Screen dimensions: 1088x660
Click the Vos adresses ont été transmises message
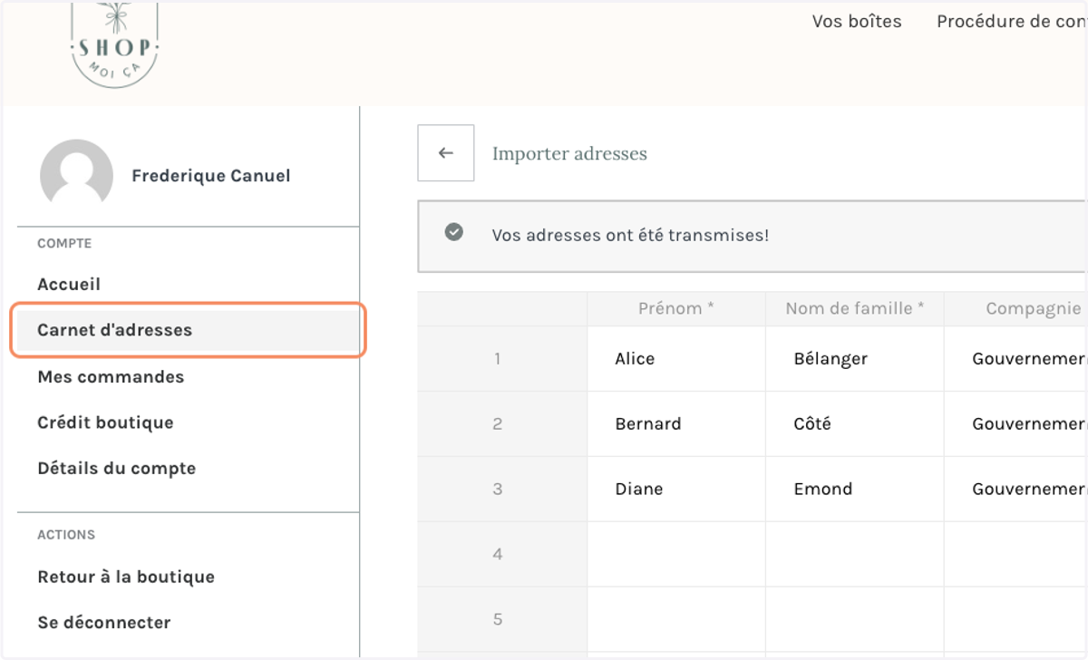[630, 236]
